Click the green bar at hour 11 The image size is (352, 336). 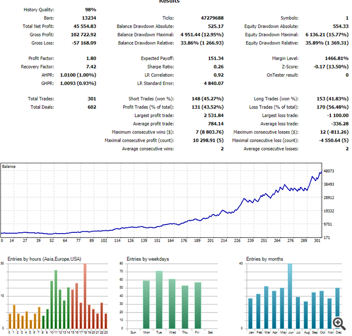[56, 299]
